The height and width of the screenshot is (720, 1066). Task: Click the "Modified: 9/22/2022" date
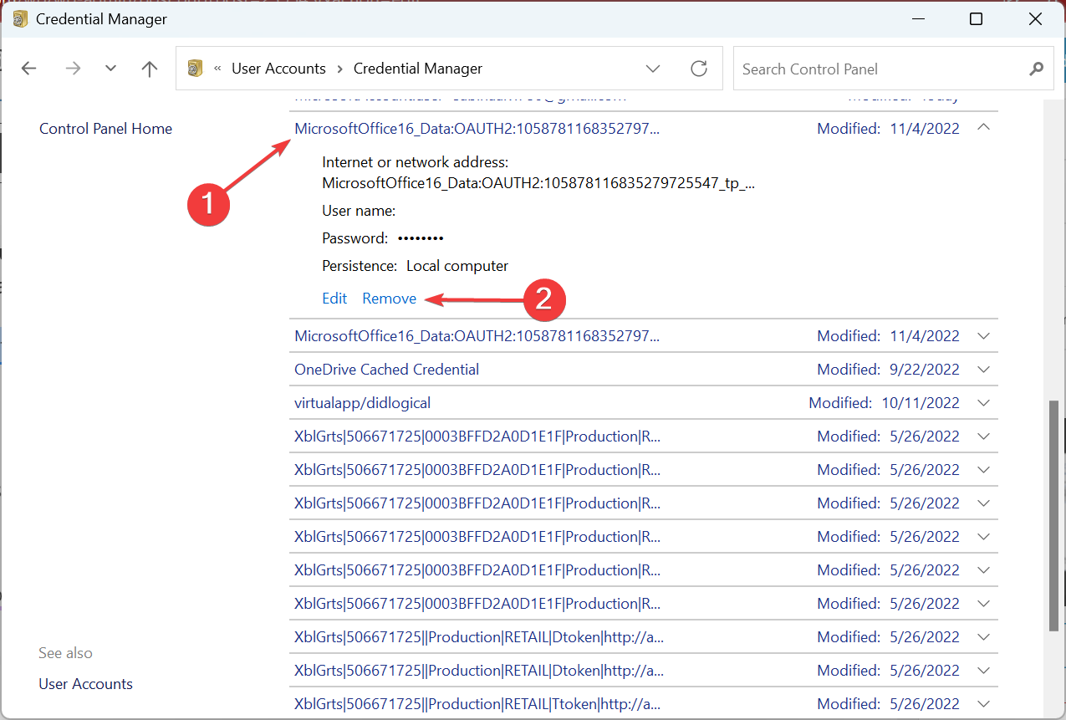[889, 370]
